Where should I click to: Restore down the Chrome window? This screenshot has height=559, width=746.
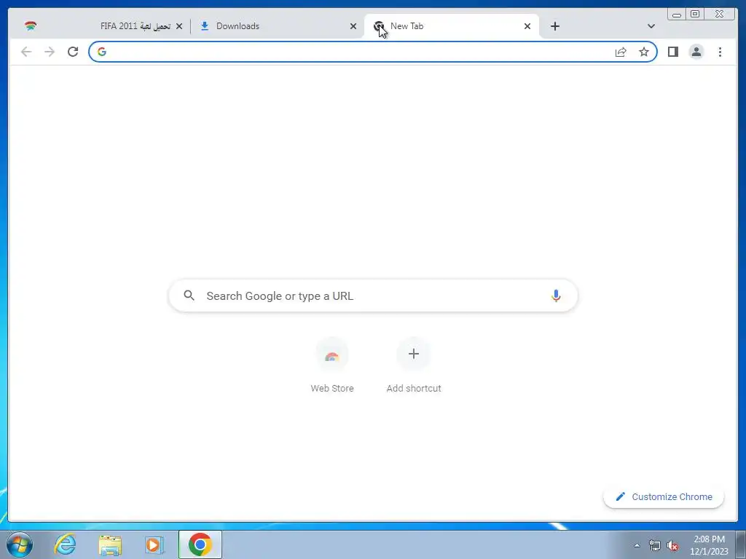pyautogui.click(x=694, y=15)
